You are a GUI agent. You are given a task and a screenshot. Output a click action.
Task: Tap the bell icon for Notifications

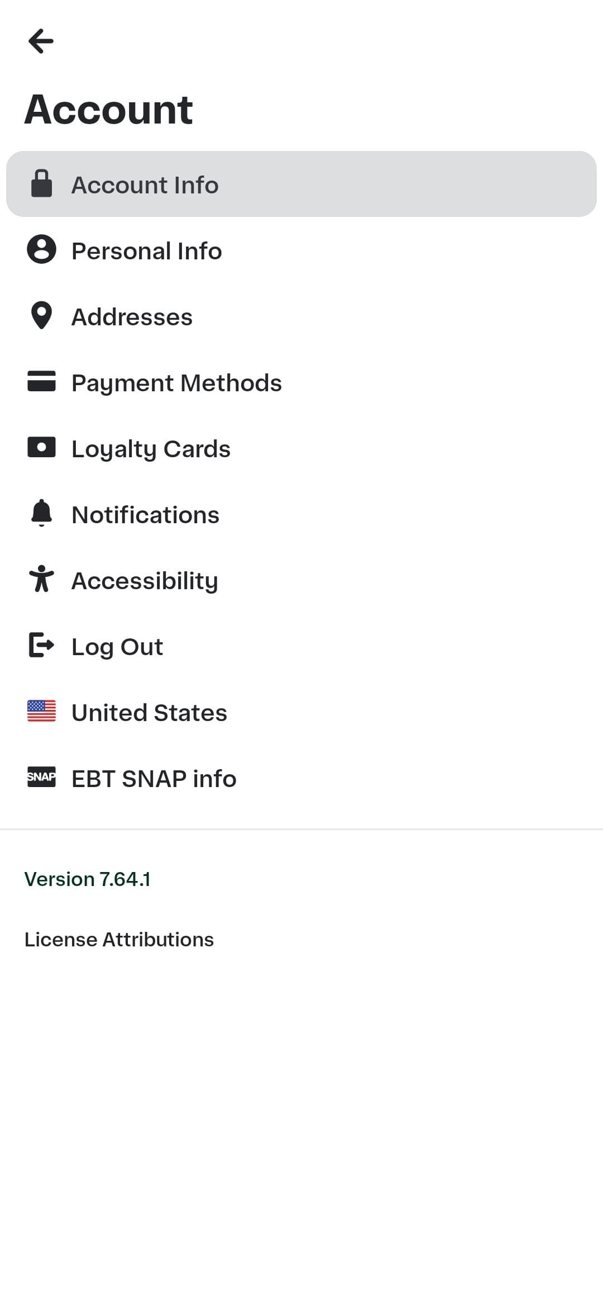pyautogui.click(x=41, y=513)
